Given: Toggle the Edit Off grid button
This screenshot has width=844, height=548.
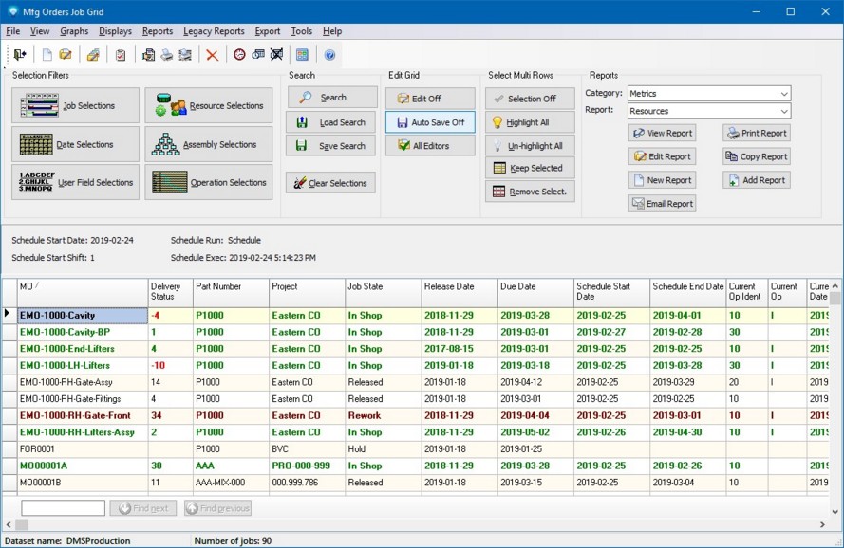Looking at the screenshot, I should [429, 99].
